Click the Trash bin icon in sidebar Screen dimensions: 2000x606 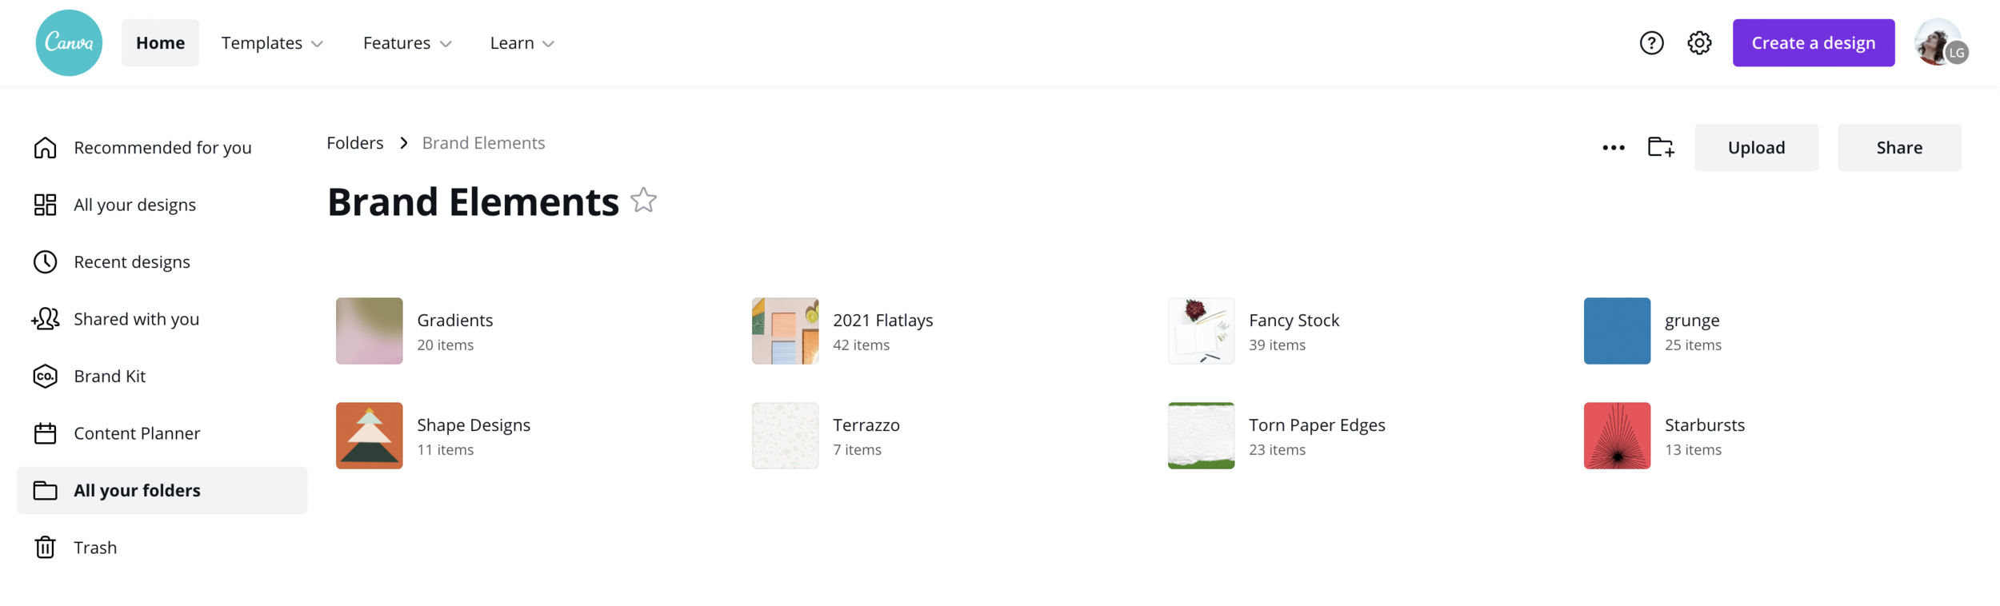coord(46,548)
